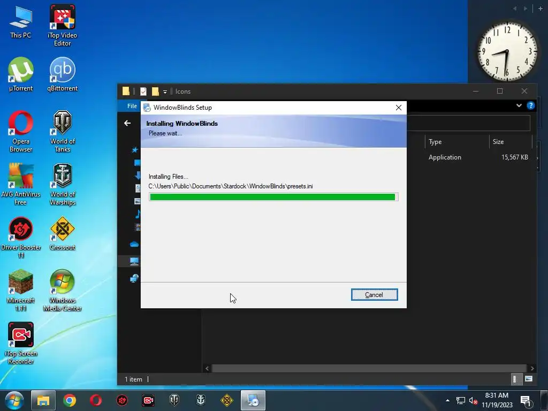Viewport: 548px width, 411px height.
Task: Switch to large icons view button
Action: pos(529,379)
